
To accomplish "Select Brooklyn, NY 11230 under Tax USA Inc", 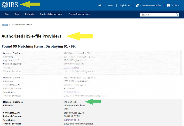I will (x=74, y=113).
